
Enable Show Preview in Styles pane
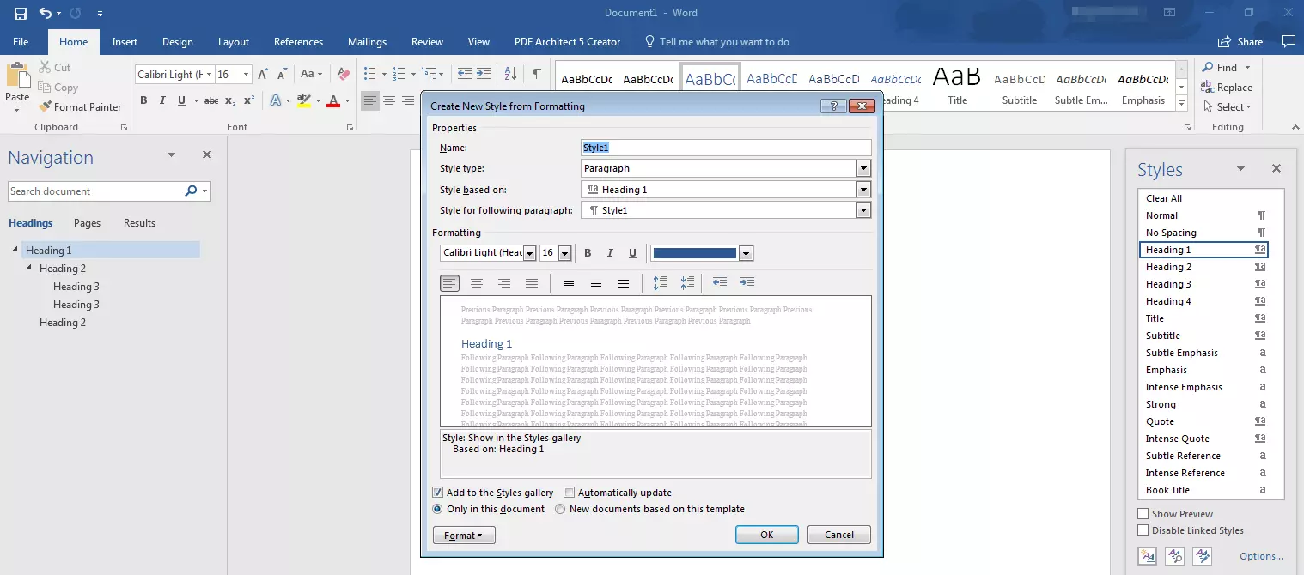click(1143, 514)
